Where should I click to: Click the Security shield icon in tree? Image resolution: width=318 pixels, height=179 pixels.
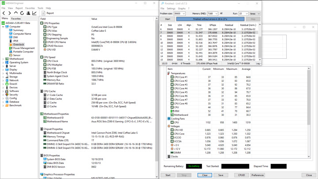(x=7, y=95)
